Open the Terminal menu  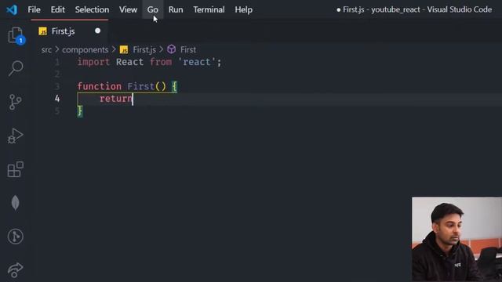pos(209,9)
